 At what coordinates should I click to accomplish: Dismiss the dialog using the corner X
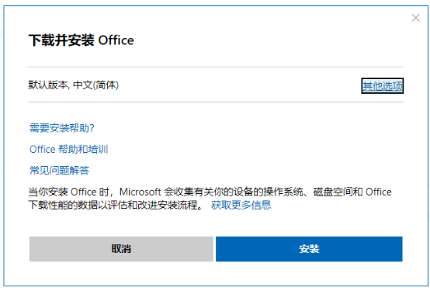415,18
